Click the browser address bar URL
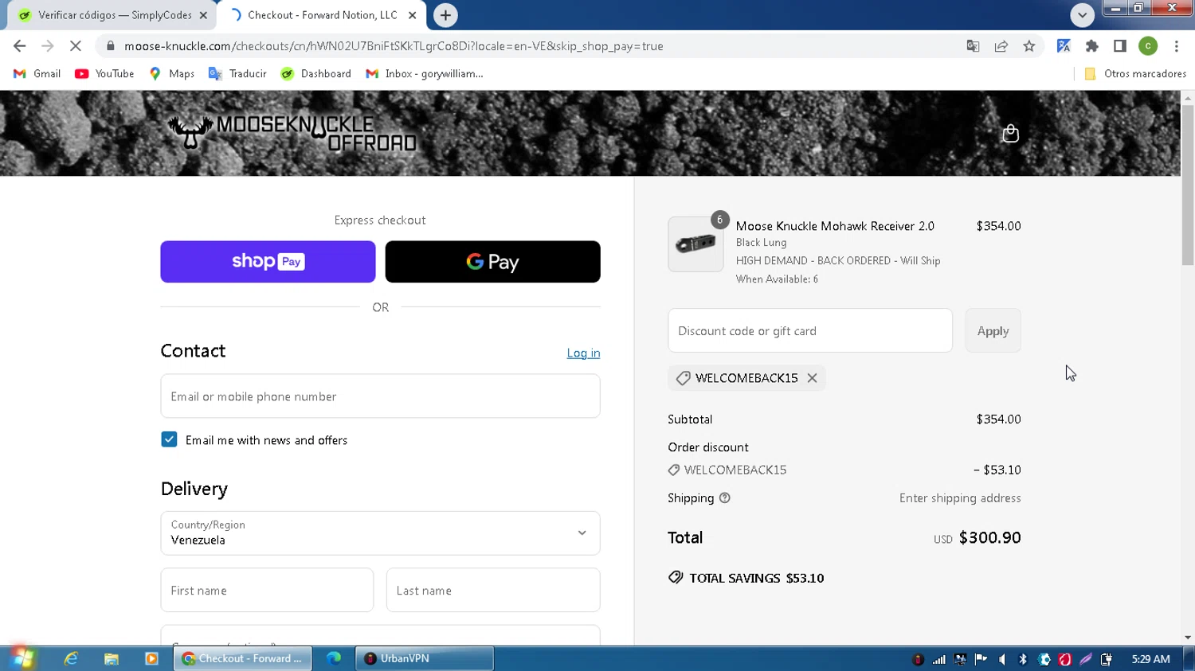Viewport: 1195px width, 671px height. (394, 46)
